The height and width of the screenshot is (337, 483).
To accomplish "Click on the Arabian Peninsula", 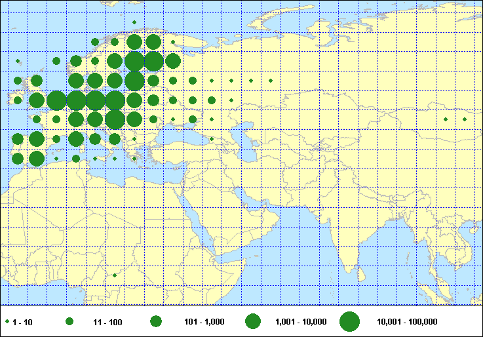I will point(223,210).
